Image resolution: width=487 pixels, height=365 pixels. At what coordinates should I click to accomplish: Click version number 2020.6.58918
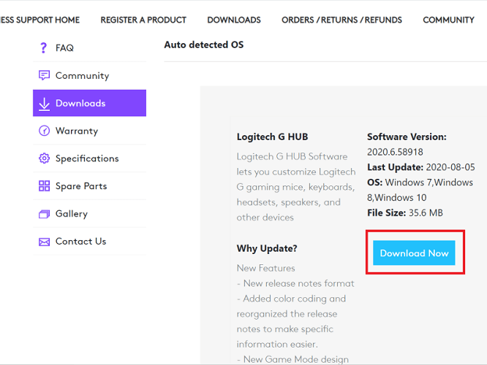tap(395, 152)
